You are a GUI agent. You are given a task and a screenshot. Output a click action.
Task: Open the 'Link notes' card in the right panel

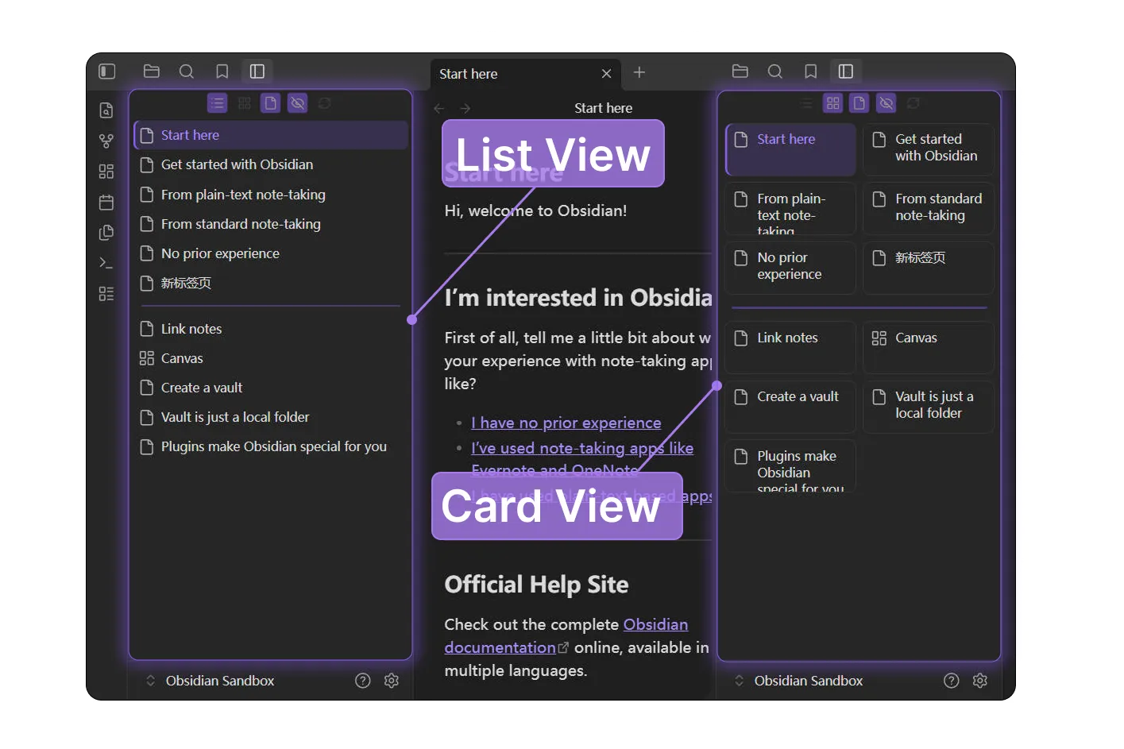coord(790,347)
